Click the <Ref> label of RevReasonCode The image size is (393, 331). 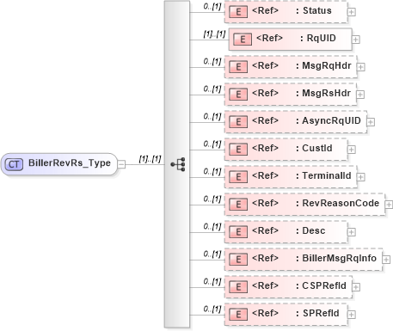(265, 203)
